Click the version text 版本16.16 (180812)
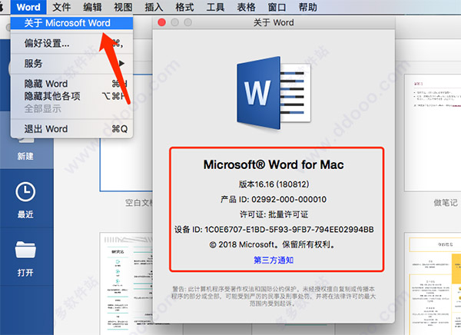Screen dimensions: 461x335 pyautogui.click(x=274, y=184)
